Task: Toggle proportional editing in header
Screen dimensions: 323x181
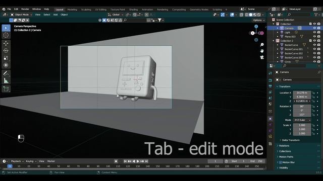Action: pyautogui.click(x=146, y=15)
